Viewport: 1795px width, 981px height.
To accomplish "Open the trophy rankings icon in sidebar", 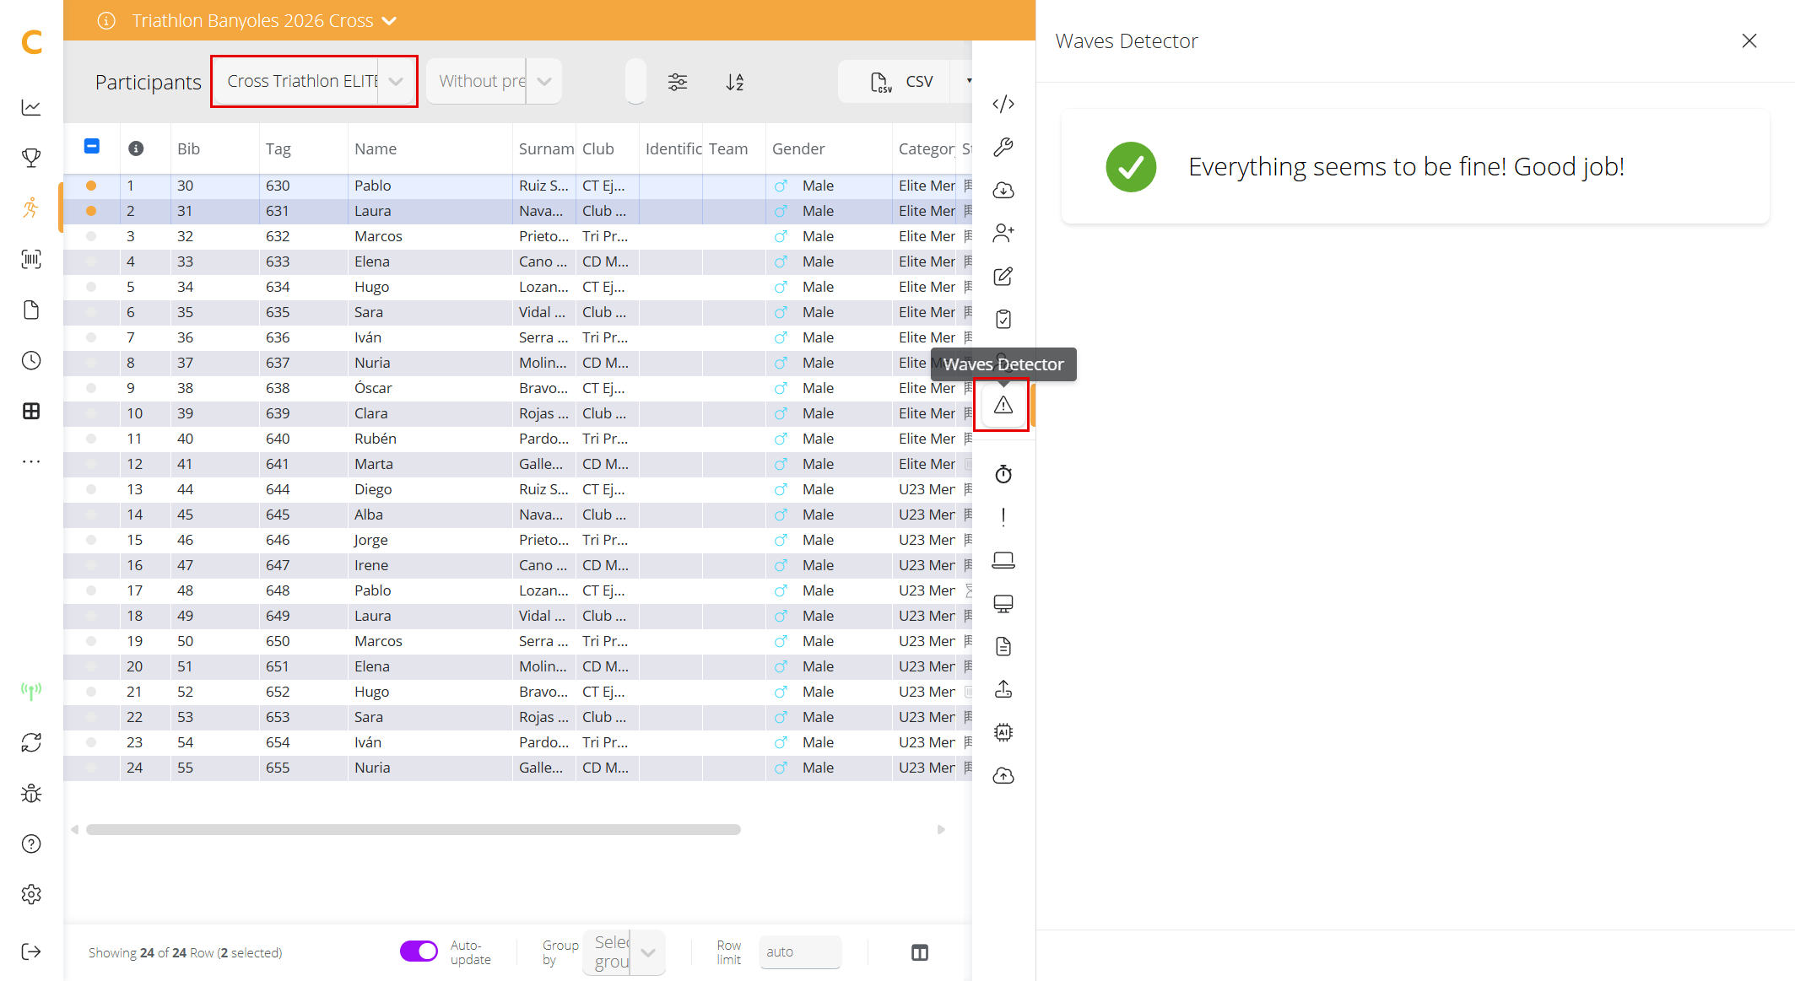I will tap(31, 158).
